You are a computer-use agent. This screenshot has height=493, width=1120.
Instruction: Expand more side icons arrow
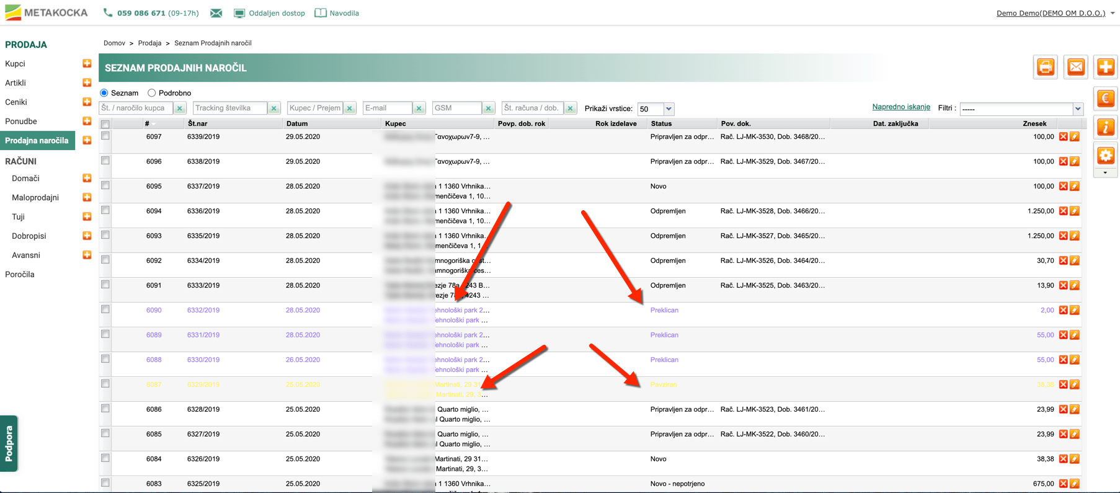[x=1105, y=173]
